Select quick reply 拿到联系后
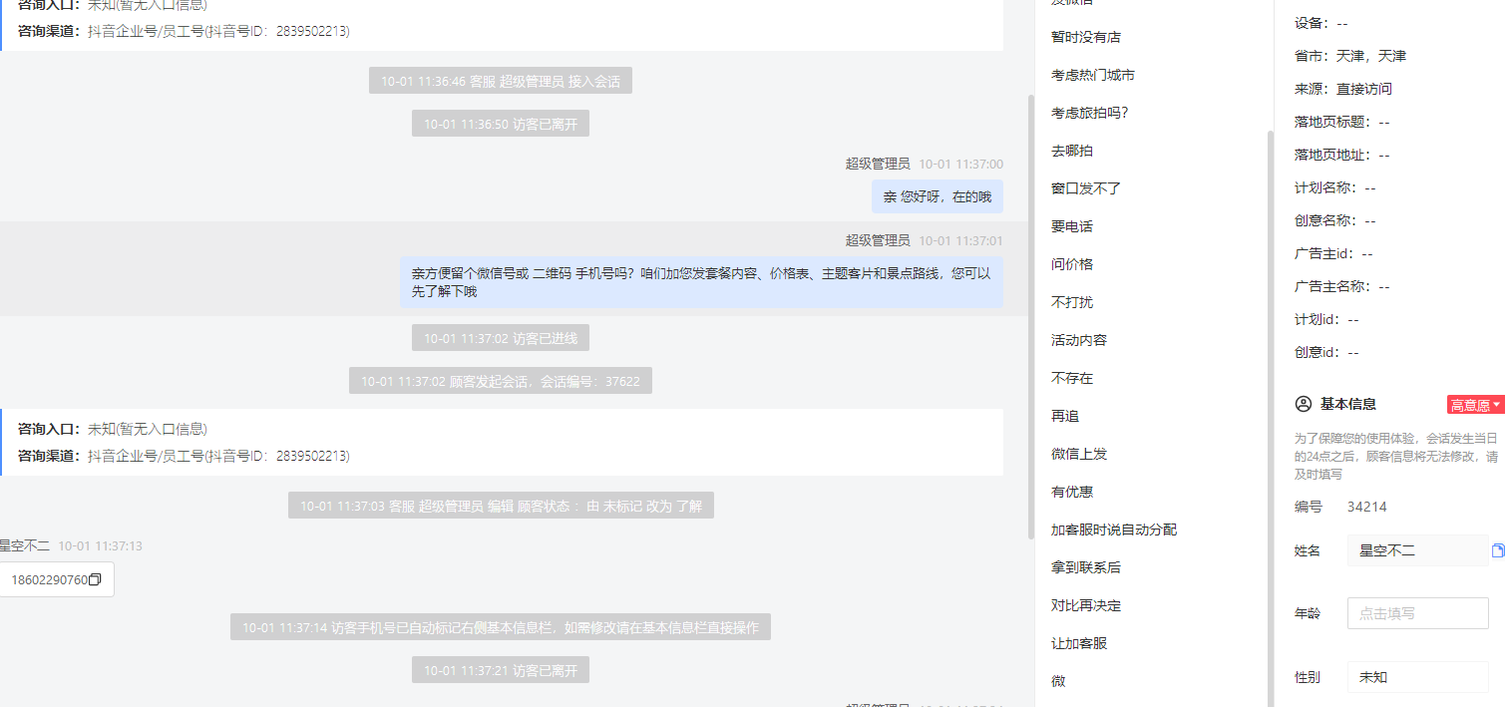Viewport: 1505px width, 707px height. 1086,567
